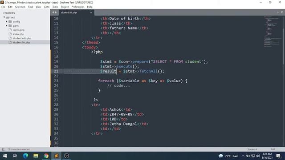
Task: Toggle the sidebar panel switcher icon
Action: coord(4,149)
